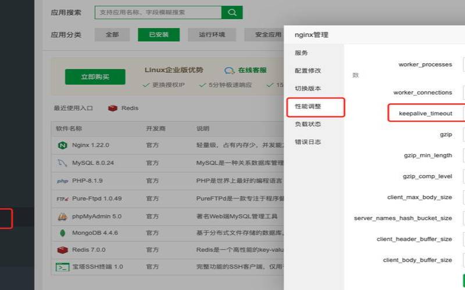Open the 在线客服 link
Screen dimensions: 465x290
246,70
